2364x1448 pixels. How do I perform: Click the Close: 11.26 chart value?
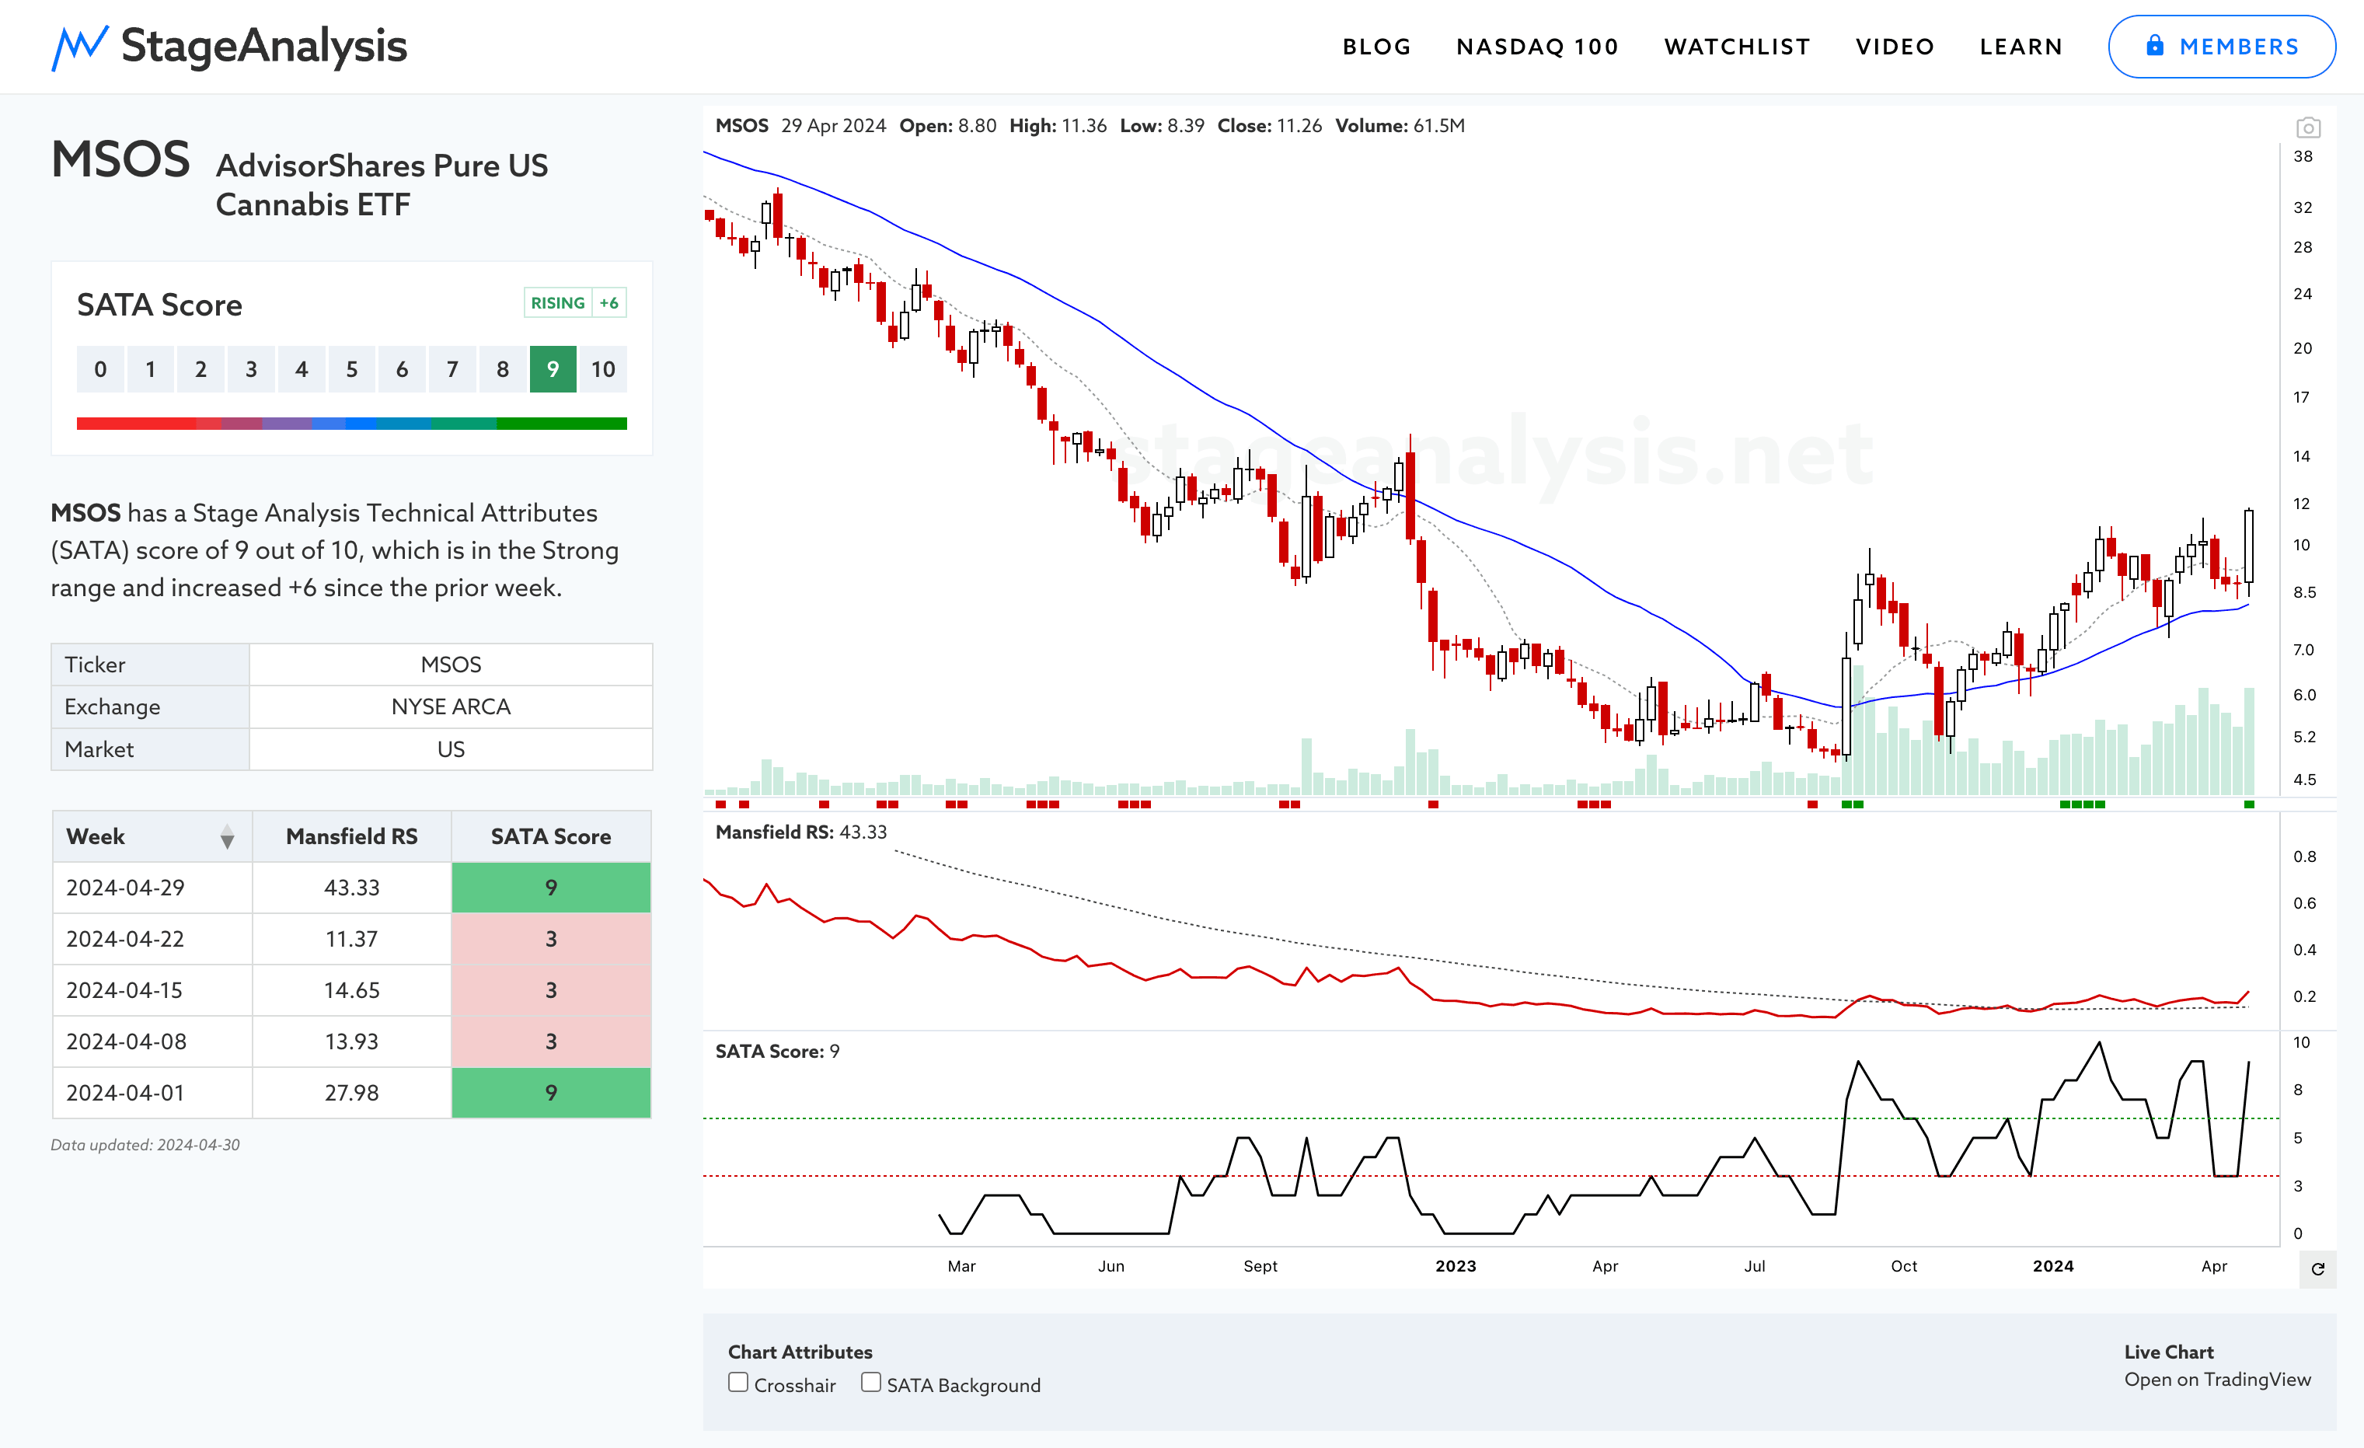[x=1269, y=126]
